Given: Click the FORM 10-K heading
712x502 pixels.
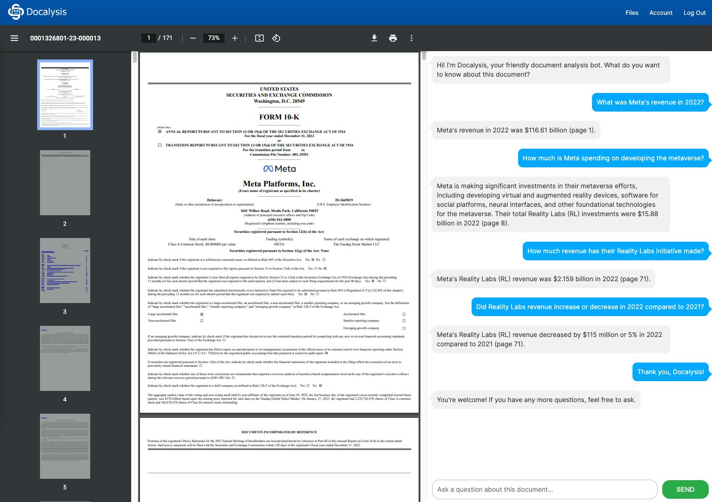Looking at the screenshot, I should [279, 117].
